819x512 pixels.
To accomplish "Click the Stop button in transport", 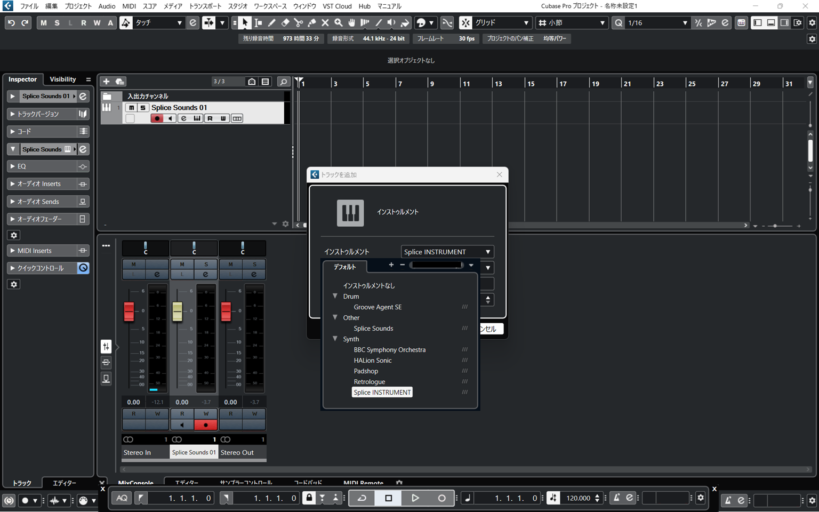I will coord(389,498).
